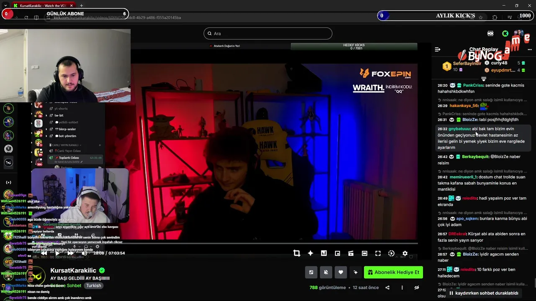This screenshot has width=536, height=301.
Task: Enable picture-in-picture mode
Action: pos(338,253)
